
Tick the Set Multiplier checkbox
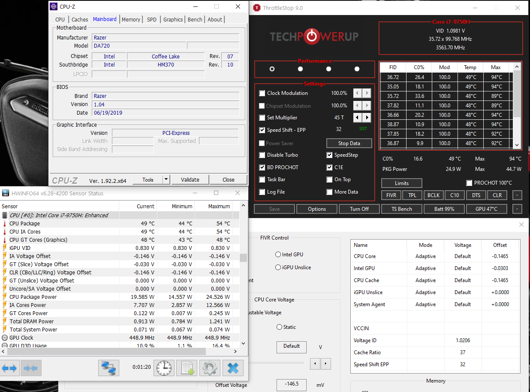(x=262, y=118)
